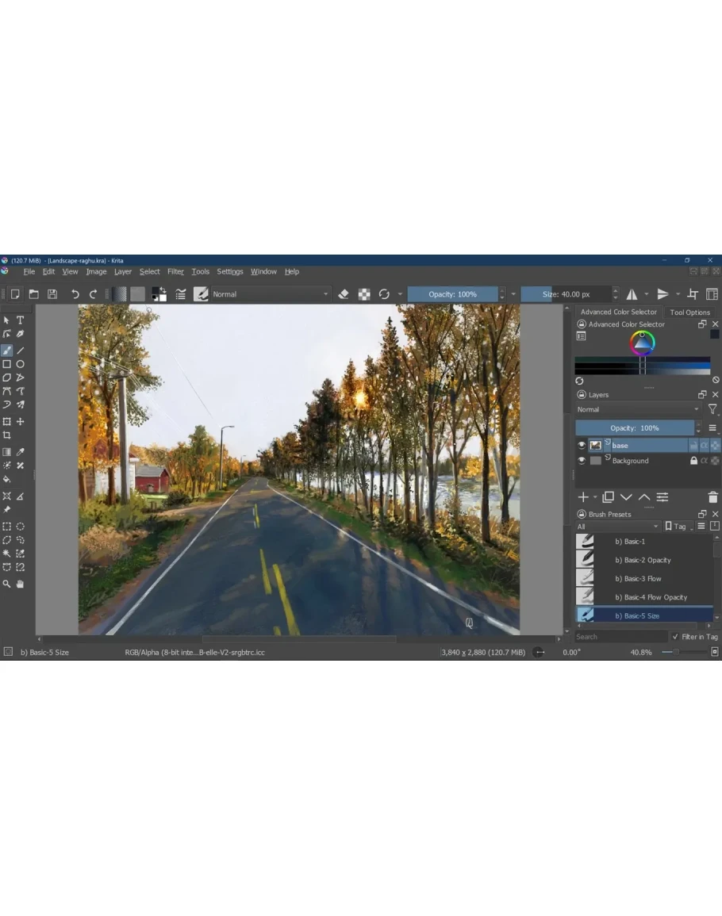Expand the All brush tag dropdown
Viewport: 722px width, 916px height.
(x=617, y=527)
